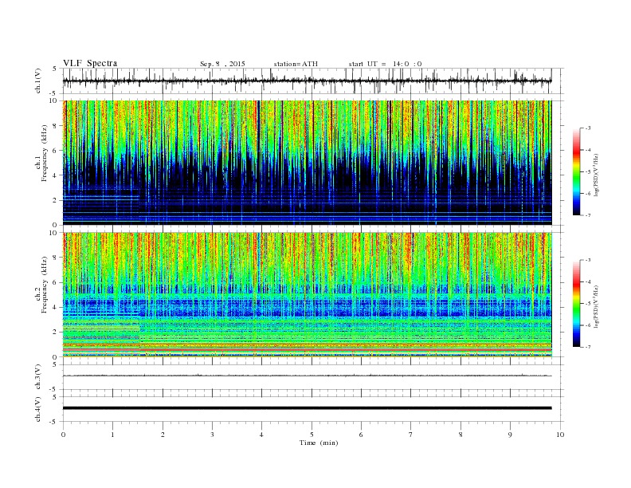Click the ch.1 "Frequency (kHz)" axis label

click(45, 153)
